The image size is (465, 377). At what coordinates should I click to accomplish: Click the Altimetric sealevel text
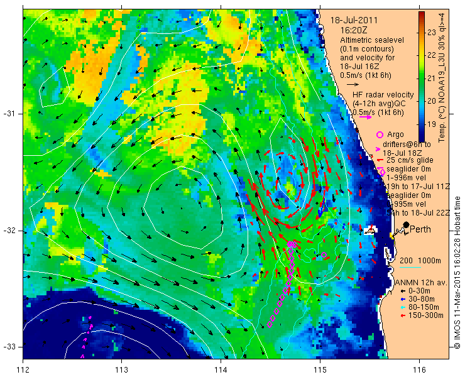(372, 40)
